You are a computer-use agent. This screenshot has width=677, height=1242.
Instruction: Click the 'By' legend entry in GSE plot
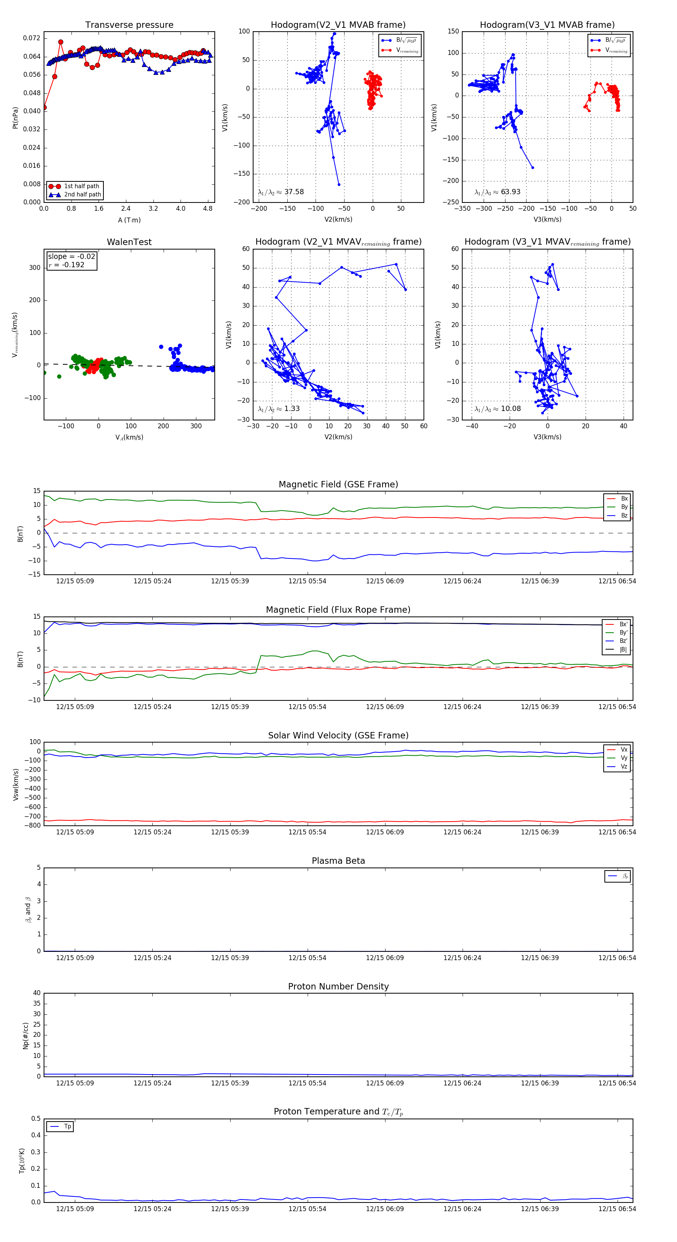617,507
